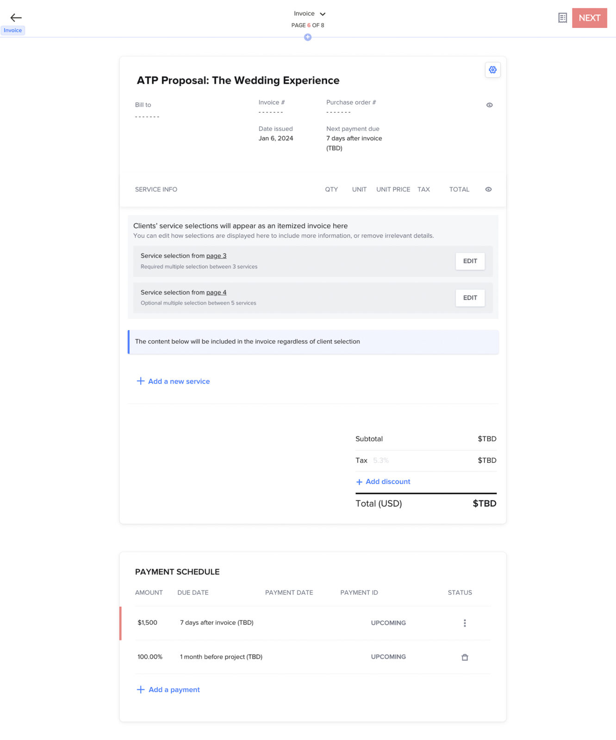This screenshot has width=616, height=740.
Task: Follow the page 4 link
Action: click(216, 292)
